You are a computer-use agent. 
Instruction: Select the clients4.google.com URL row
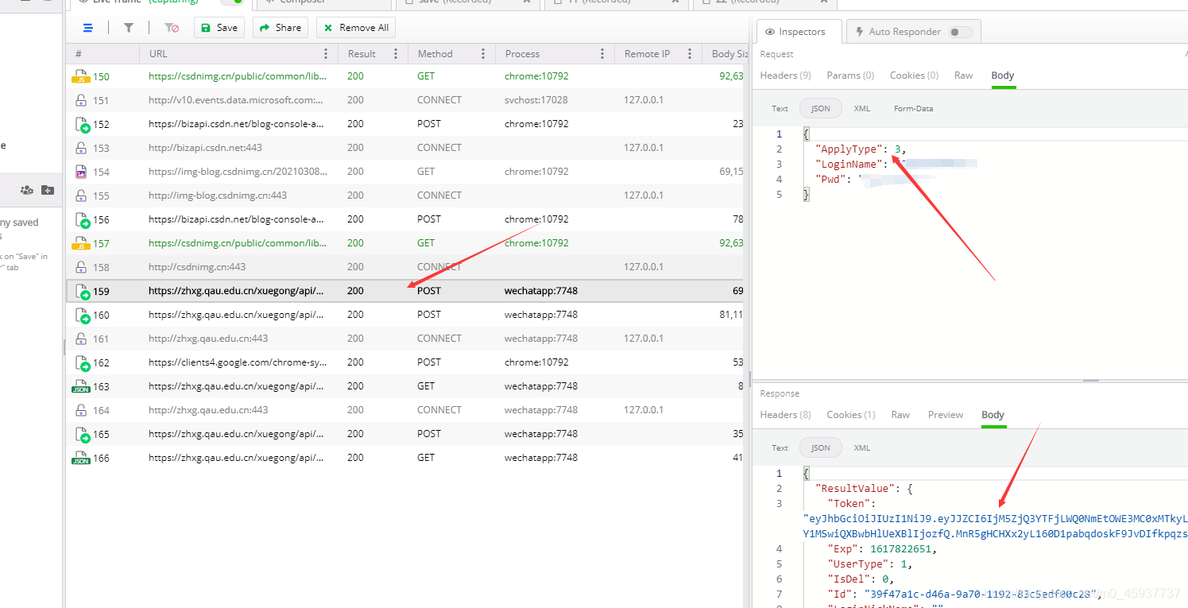pyautogui.click(x=238, y=362)
